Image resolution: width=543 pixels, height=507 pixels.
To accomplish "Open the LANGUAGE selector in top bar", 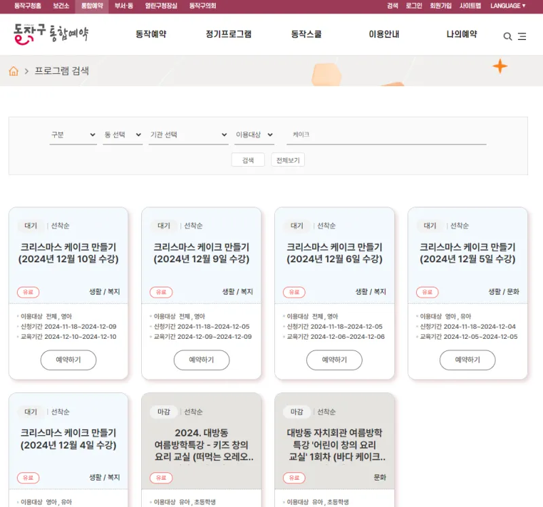I will pos(508,5).
